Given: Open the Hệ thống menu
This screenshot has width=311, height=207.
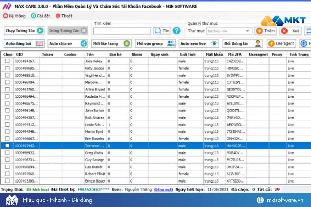Looking at the screenshot, I should pos(15,16).
